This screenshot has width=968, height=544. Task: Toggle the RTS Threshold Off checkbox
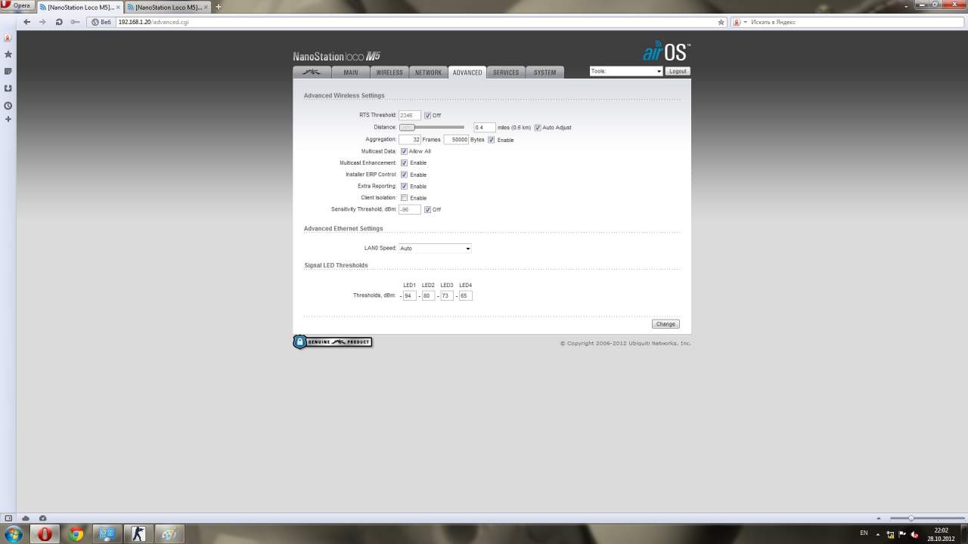click(427, 116)
